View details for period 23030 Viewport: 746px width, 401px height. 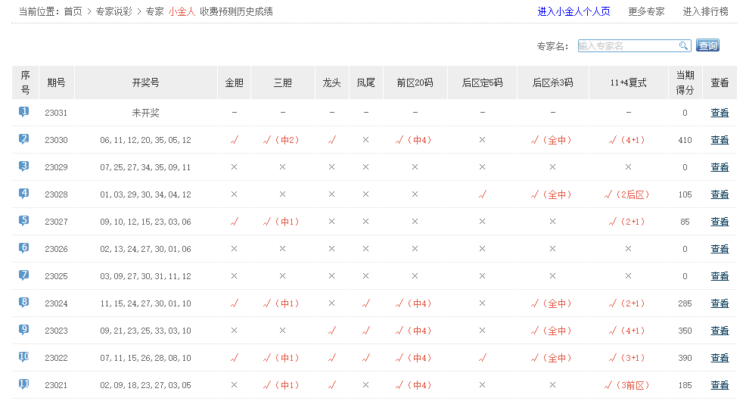click(x=720, y=140)
